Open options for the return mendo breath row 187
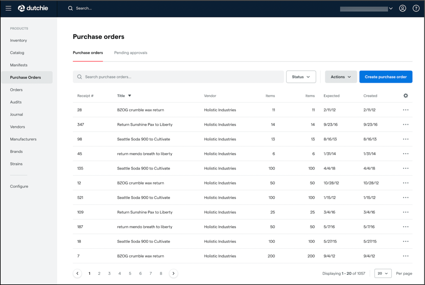The image size is (425, 285). (x=406, y=227)
